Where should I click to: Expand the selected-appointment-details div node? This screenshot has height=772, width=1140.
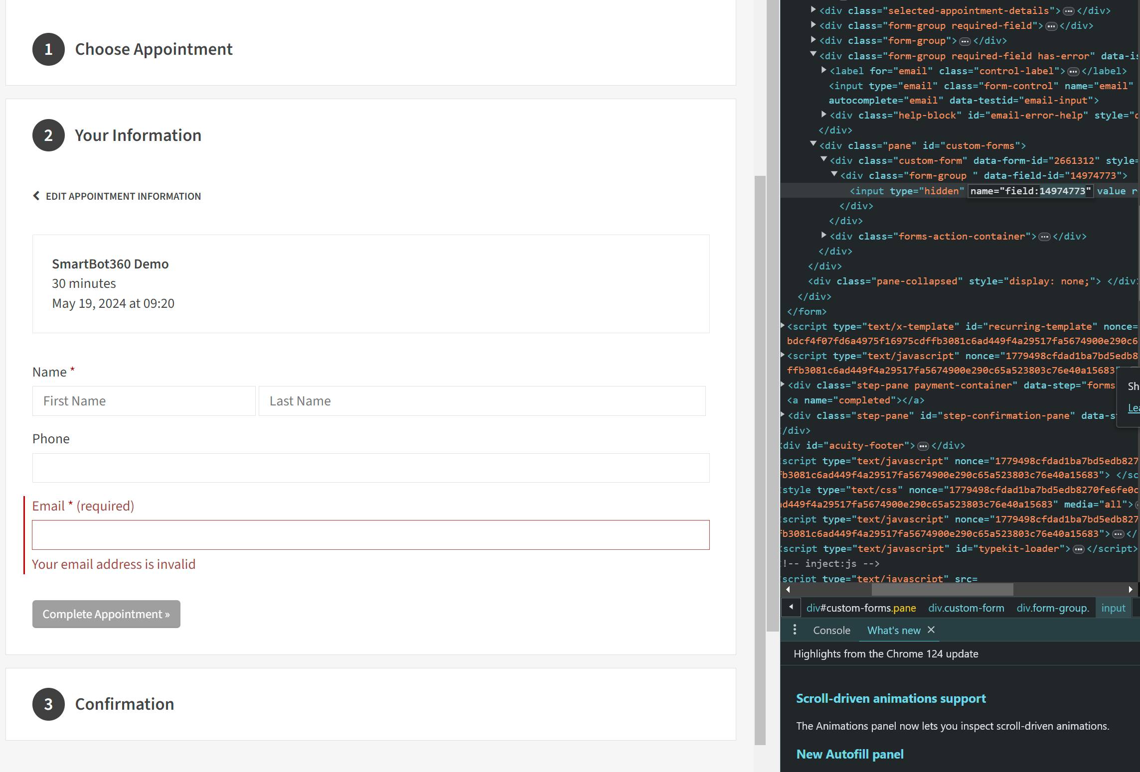click(814, 9)
